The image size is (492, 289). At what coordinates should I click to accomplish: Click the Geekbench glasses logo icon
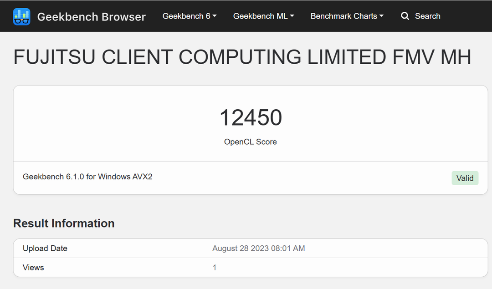pyautogui.click(x=21, y=16)
